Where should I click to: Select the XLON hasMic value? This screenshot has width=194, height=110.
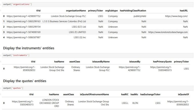(x=135, y=103)
